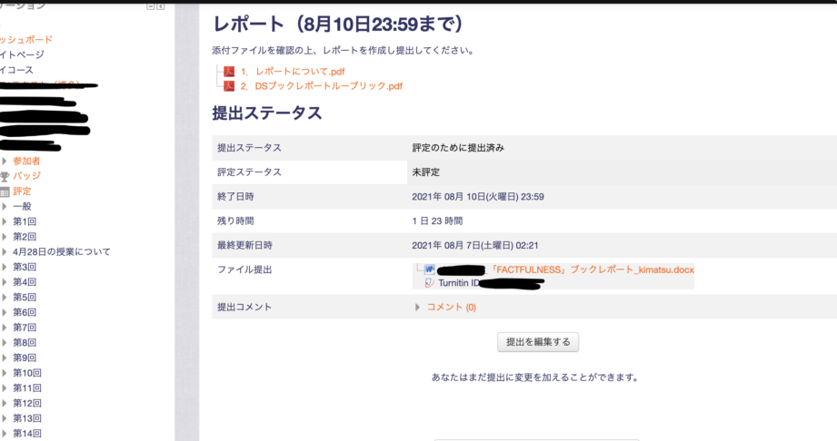
Task: Click the PDF icon for DSブックレポートルーブリック.pdf
Action: [229, 86]
